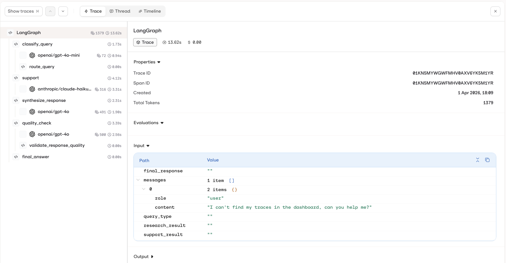Click the {} object badge on row 0

(x=234, y=190)
